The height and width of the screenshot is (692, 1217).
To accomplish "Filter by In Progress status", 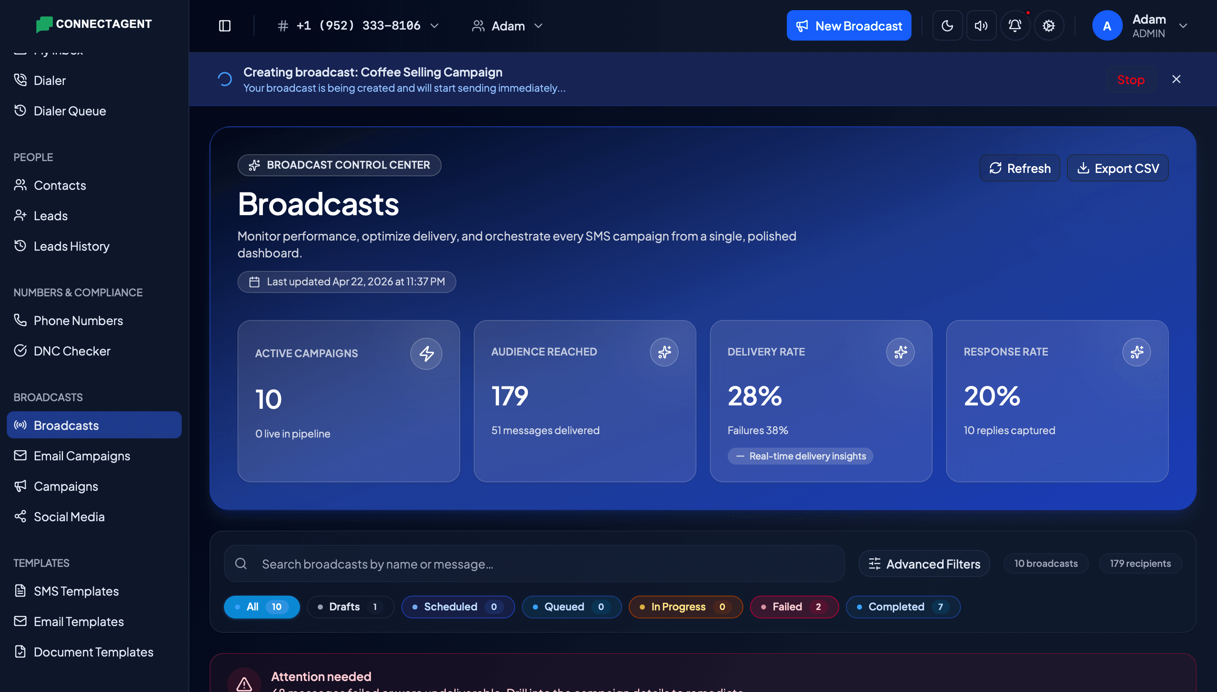I will (685, 607).
